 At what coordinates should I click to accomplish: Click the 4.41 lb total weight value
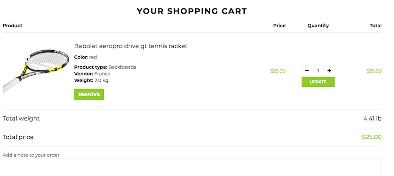click(x=372, y=118)
